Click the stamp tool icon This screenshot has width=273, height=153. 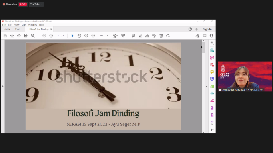[154, 36]
